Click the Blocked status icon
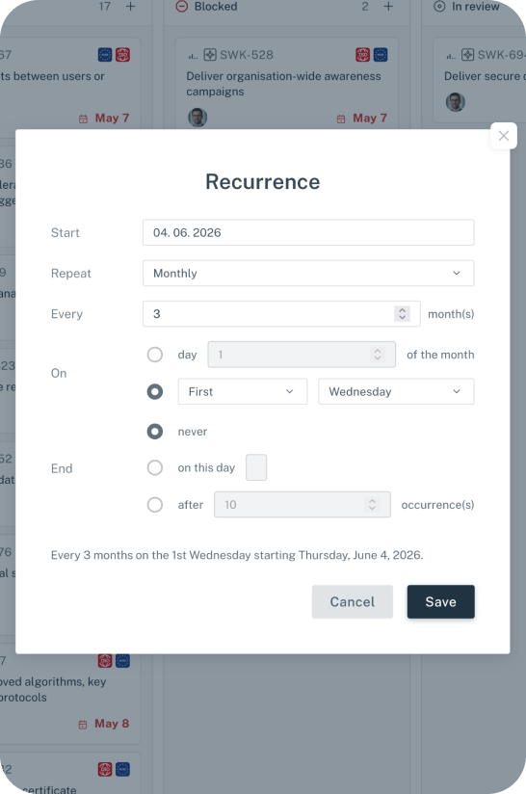 [182, 7]
